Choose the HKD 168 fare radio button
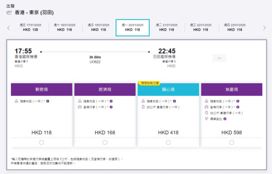This screenshot has height=174, width=272. (105, 142)
